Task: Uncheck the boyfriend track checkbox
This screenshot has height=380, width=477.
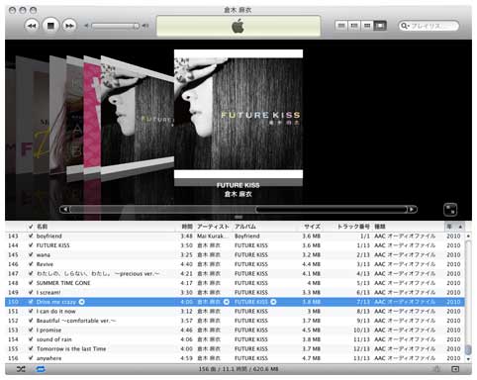Action: coord(31,237)
